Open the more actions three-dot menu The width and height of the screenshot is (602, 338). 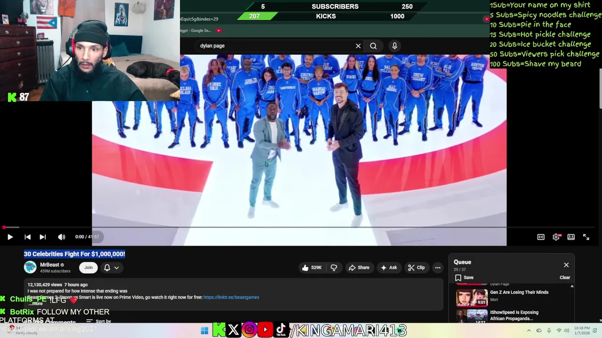(437, 268)
